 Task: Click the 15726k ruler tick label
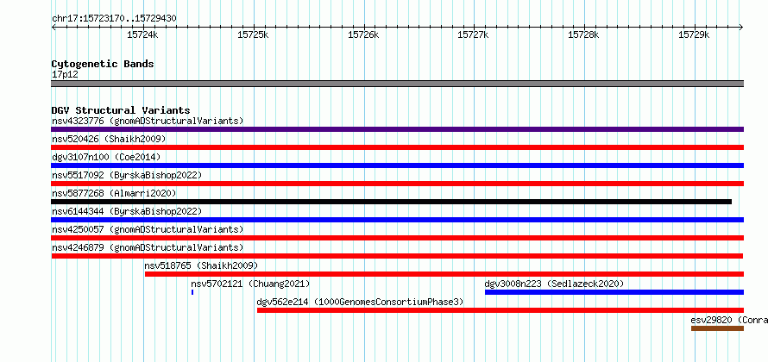363,34
